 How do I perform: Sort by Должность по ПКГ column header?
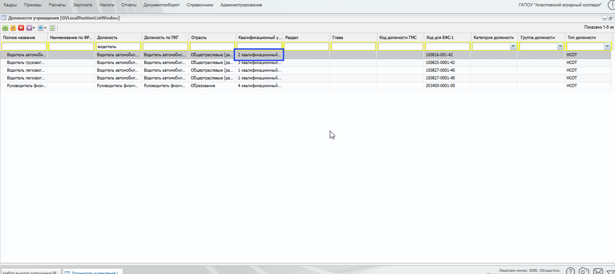(165, 37)
